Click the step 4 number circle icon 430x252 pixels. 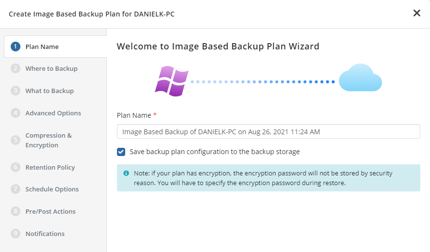pyautogui.click(x=16, y=113)
